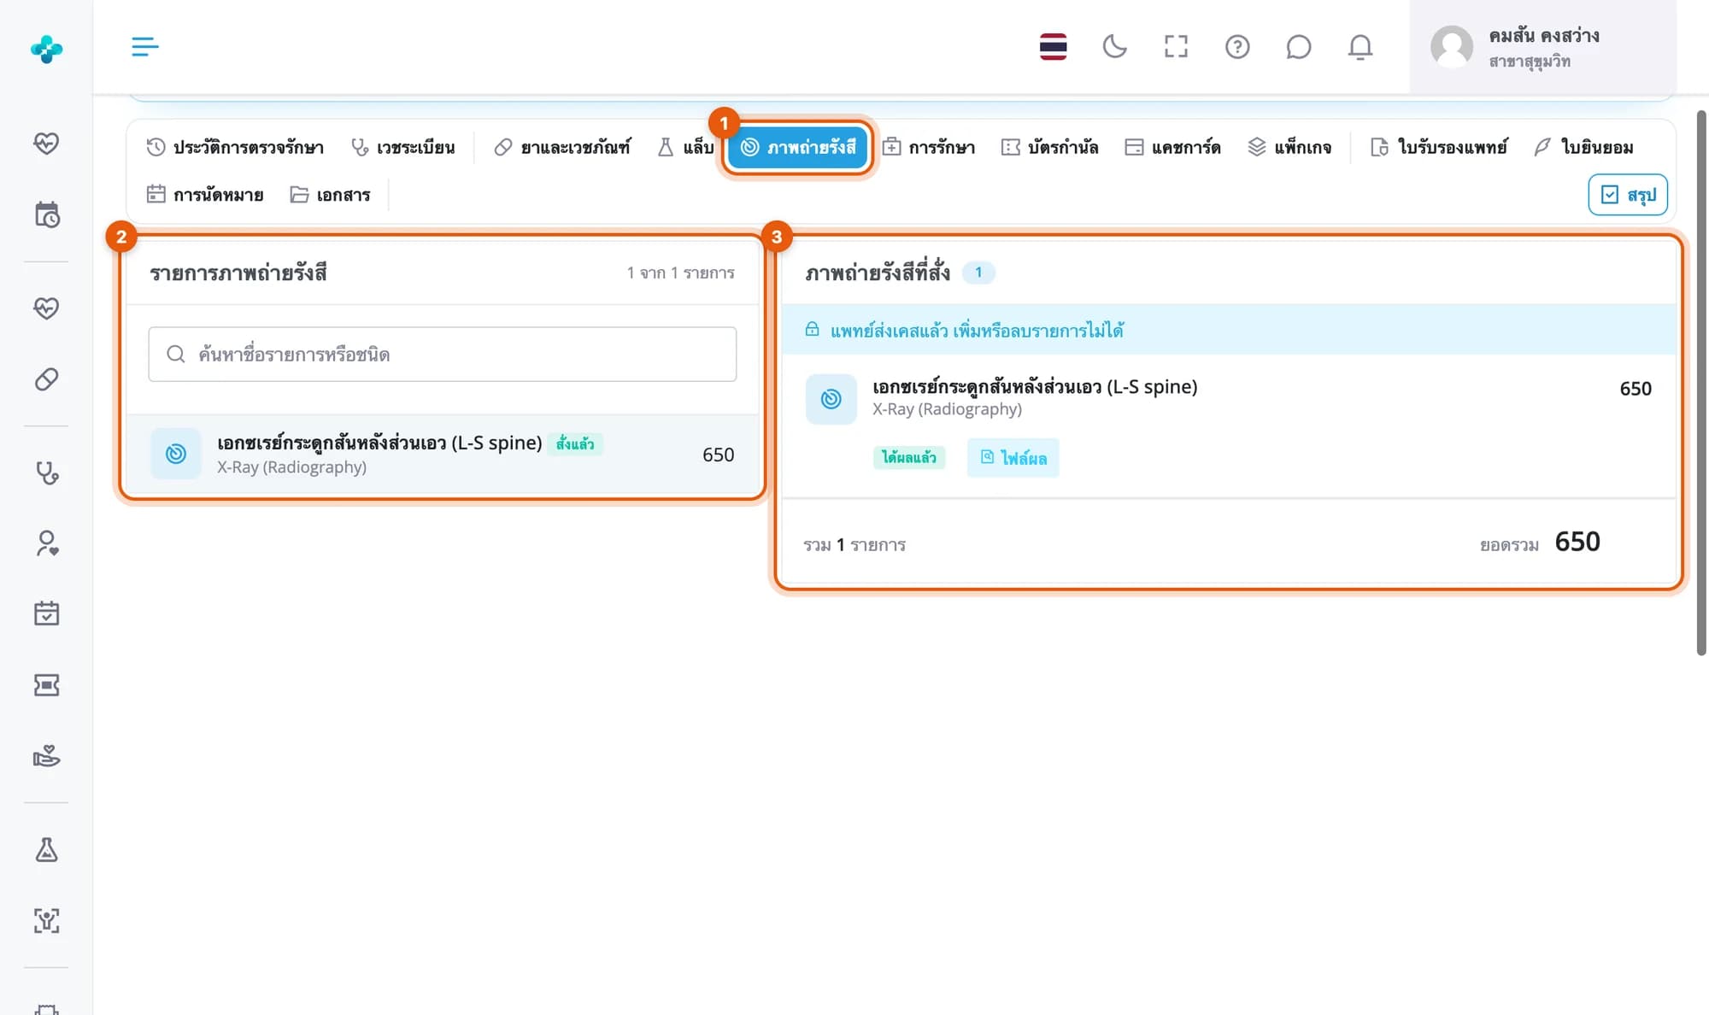The height and width of the screenshot is (1015, 1709).
Task: Open the chat messages icon
Action: pyautogui.click(x=1298, y=46)
